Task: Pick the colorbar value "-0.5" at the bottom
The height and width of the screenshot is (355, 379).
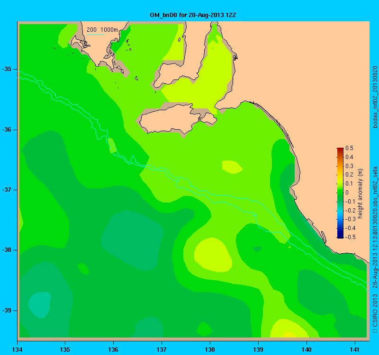Action: [x=350, y=237]
